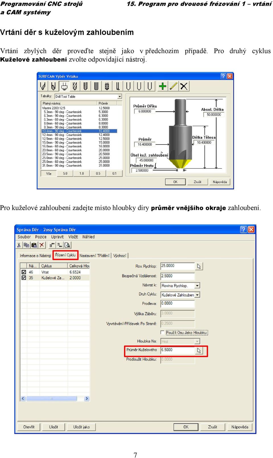
Task: Toggle checkbox for row 46 Vrtat
Action: [24, 272]
